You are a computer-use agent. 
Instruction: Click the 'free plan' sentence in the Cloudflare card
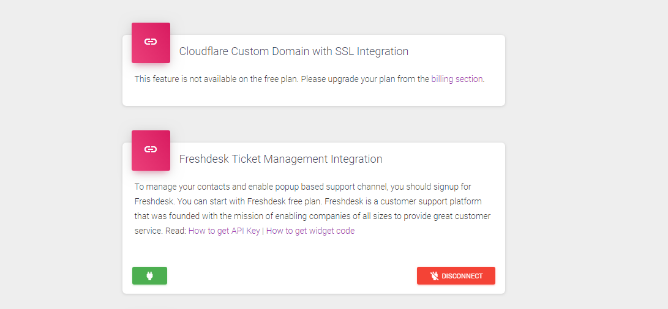(217, 79)
